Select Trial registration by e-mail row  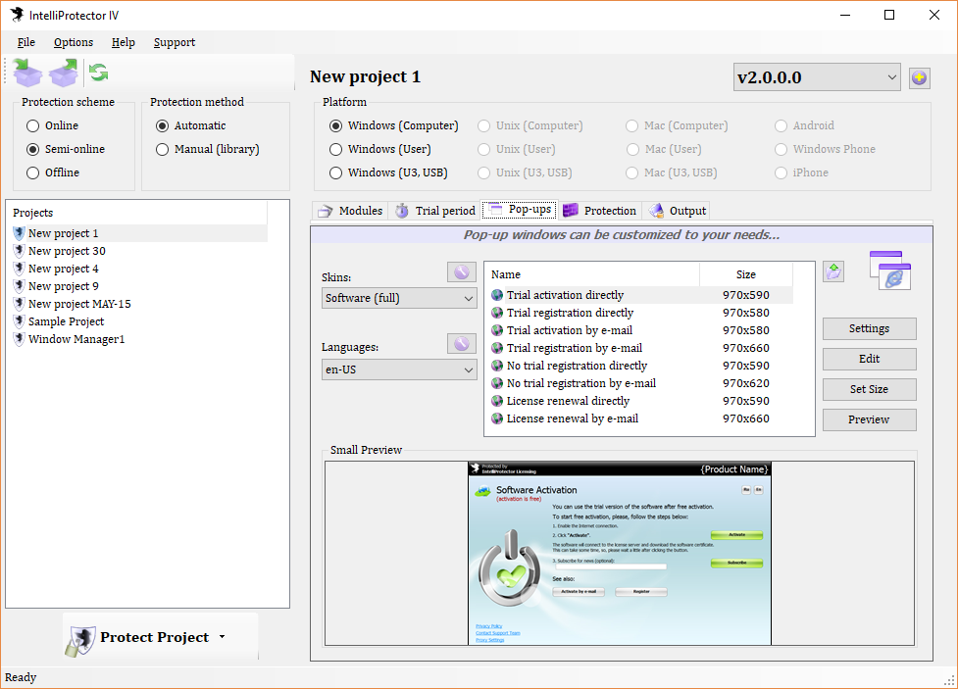pyautogui.click(x=639, y=348)
